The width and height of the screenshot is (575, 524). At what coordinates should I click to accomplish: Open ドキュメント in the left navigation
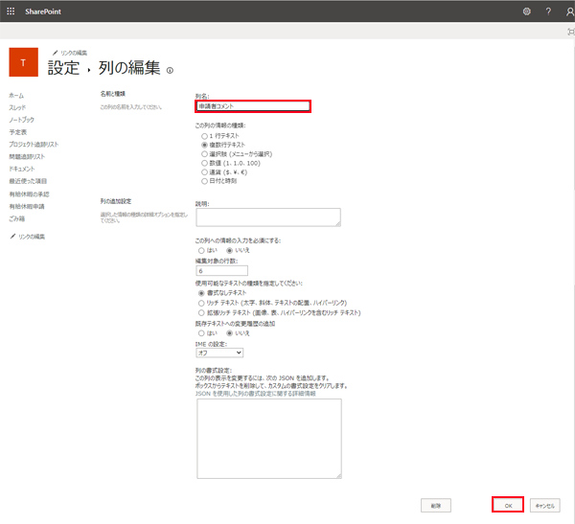(x=22, y=169)
